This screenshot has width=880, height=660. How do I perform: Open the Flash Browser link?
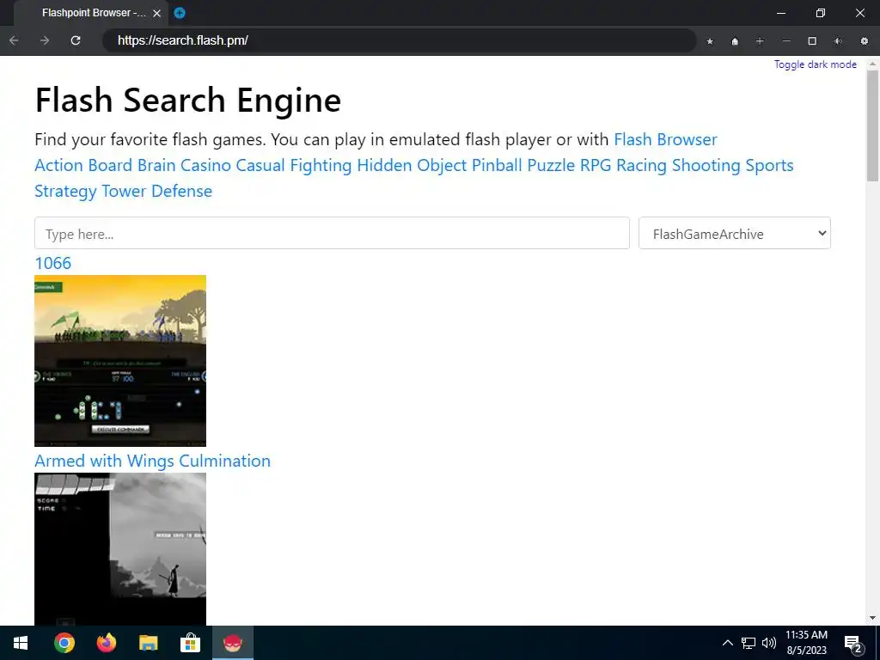coord(665,139)
